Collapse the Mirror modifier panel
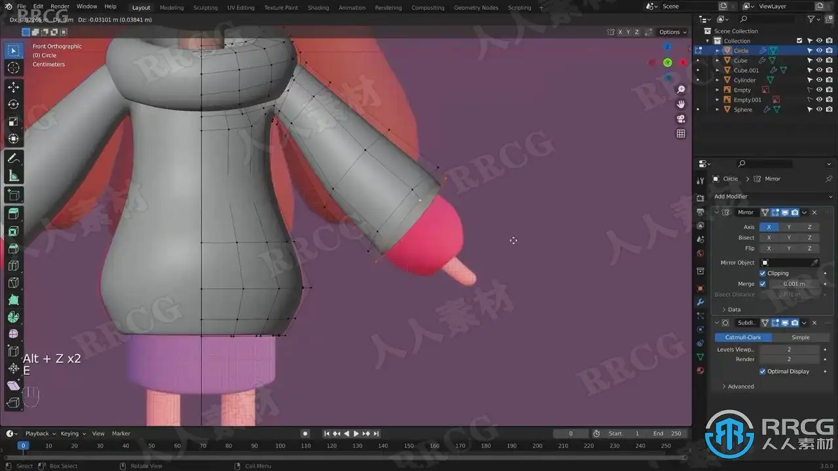The image size is (838, 471). point(718,213)
